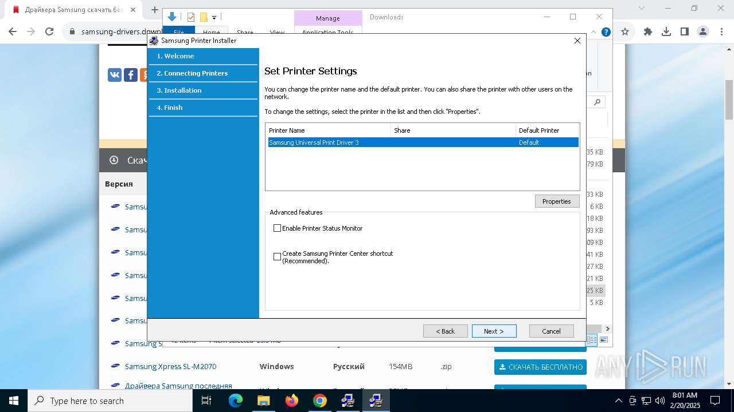Bookmark this page star in Chrome

point(625,31)
